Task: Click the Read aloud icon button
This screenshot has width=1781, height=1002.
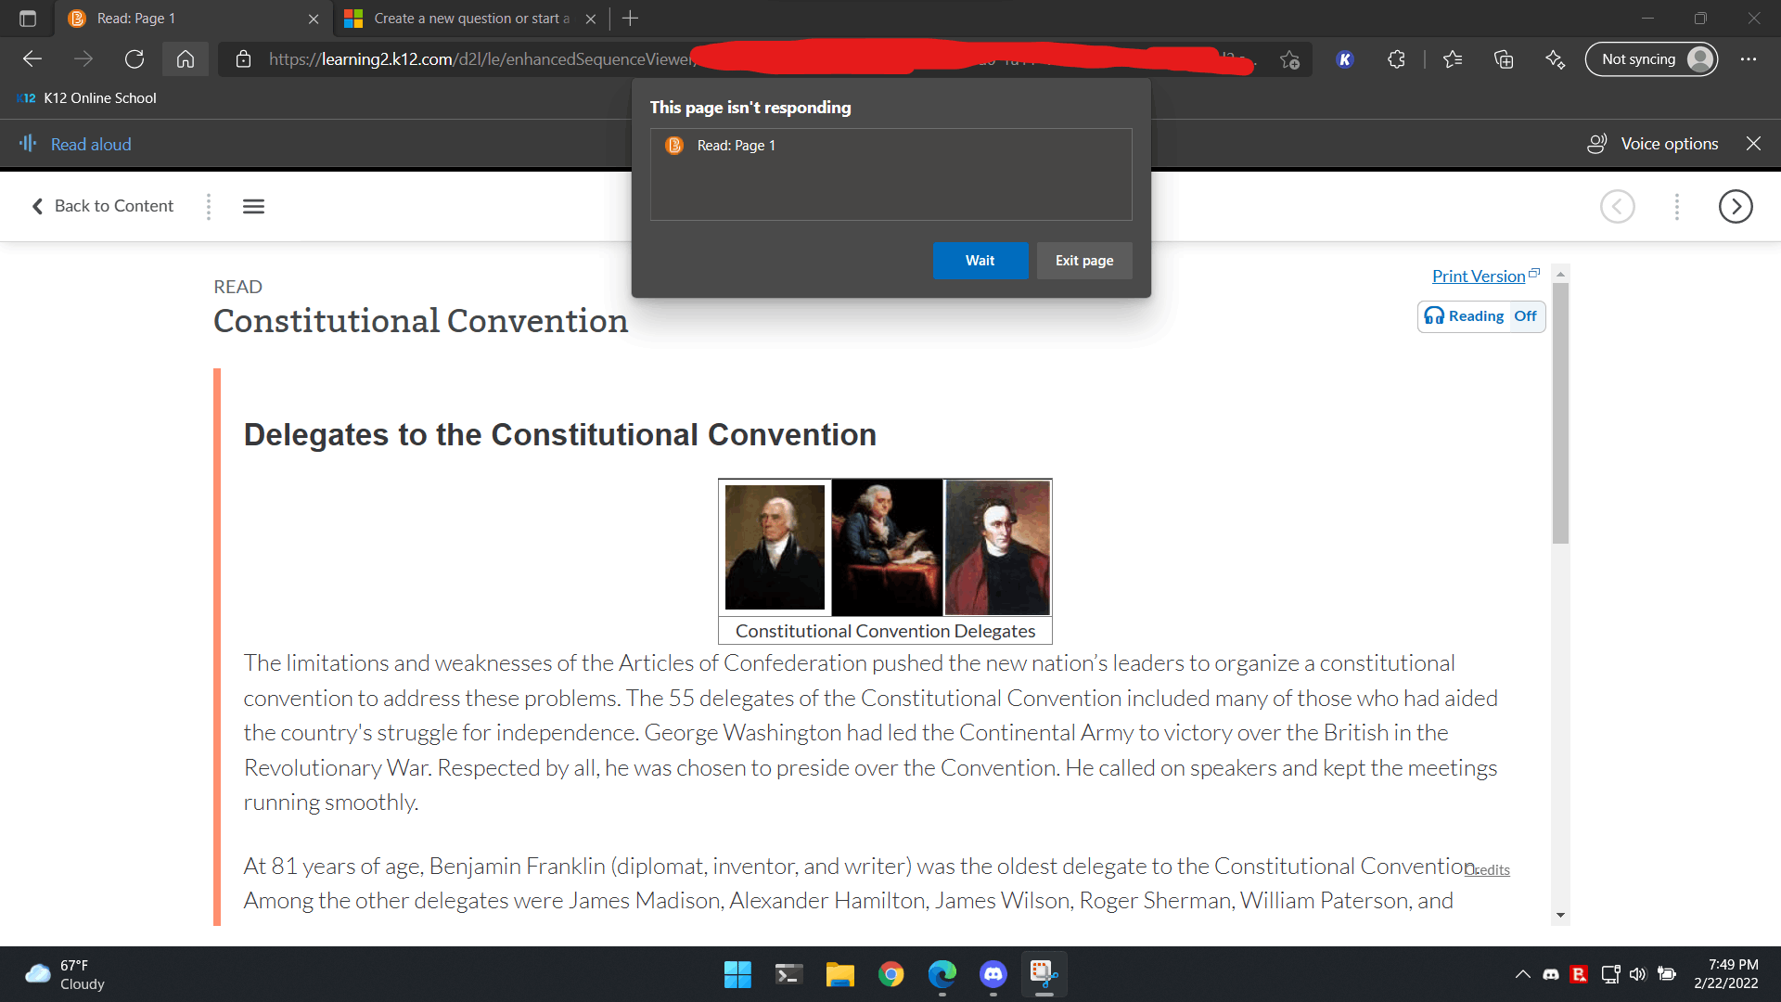Action: [28, 144]
